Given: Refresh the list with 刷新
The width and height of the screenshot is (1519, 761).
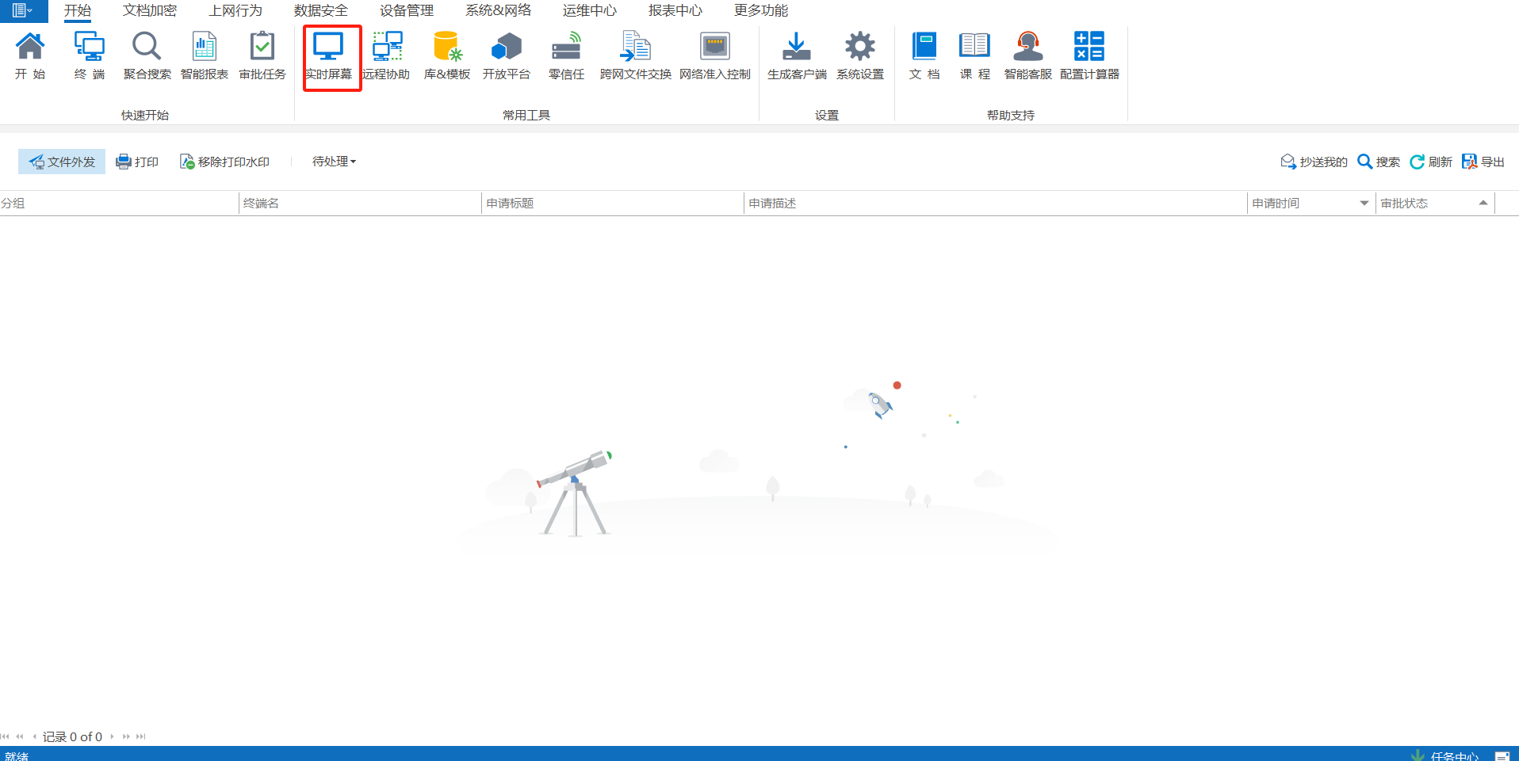Looking at the screenshot, I should (1431, 162).
